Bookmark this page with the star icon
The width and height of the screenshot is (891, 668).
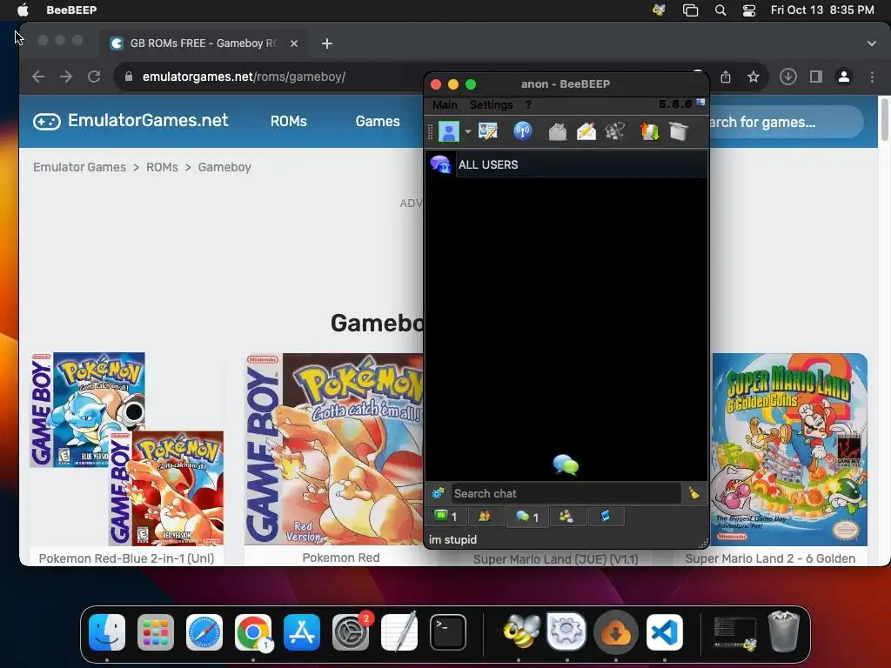click(753, 77)
